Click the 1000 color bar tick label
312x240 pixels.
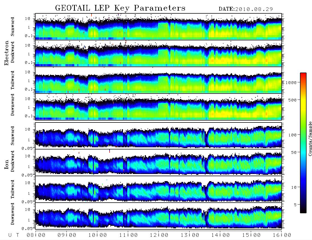291,83
